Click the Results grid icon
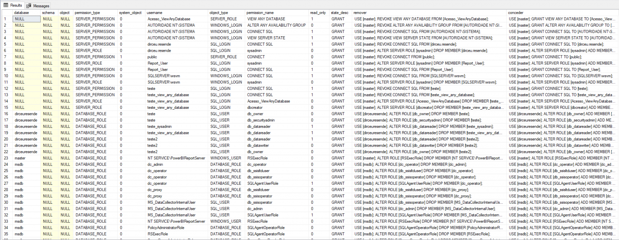Viewport: 619px width, 240px height. point(6,5)
